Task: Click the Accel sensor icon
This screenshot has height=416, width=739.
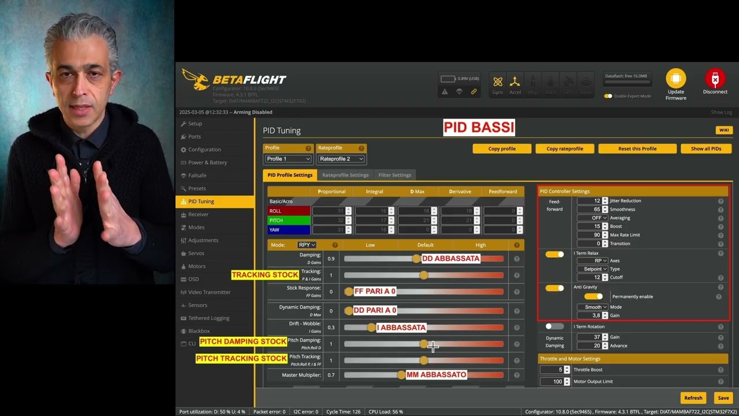Action: [515, 84]
